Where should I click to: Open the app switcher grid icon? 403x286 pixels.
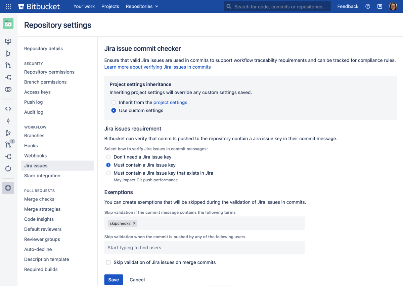coord(8,6)
